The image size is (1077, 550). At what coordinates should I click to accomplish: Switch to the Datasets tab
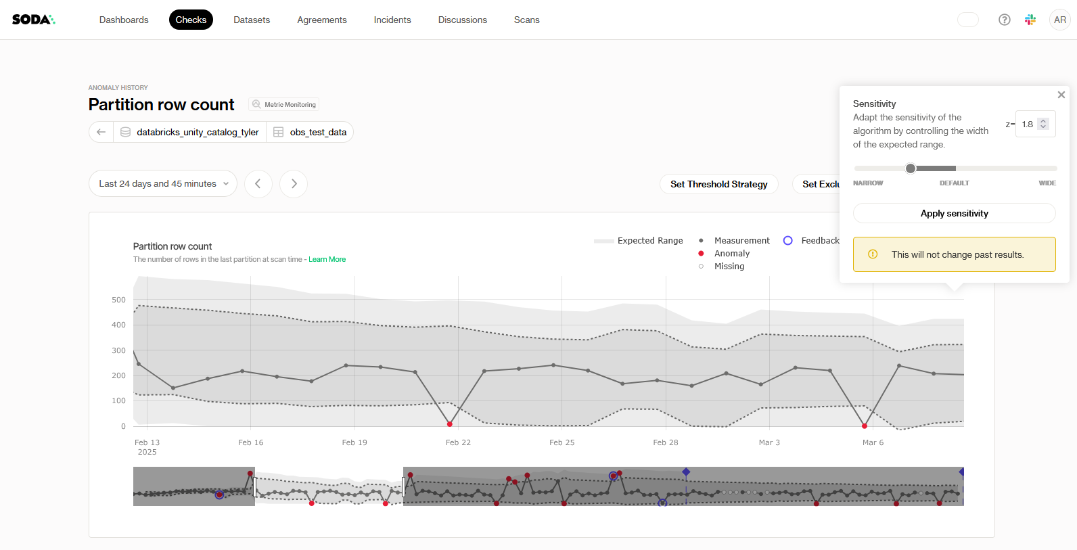coord(252,20)
